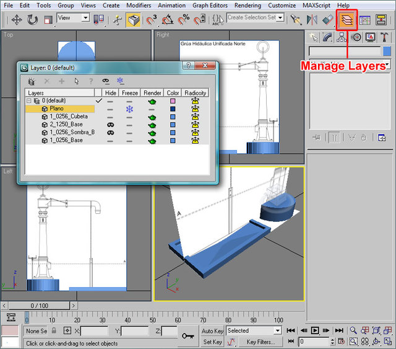This screenshot has height=349, width=396.
Task: Open the Modifiers menu
Action: coord(139,5)
